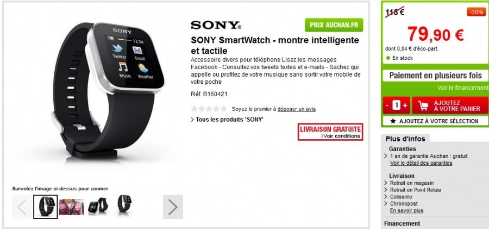Image resolution: width=489 pixels, height=229 pixels.
Task: Select the first watch thumbnail
Action: coord(46,207)
